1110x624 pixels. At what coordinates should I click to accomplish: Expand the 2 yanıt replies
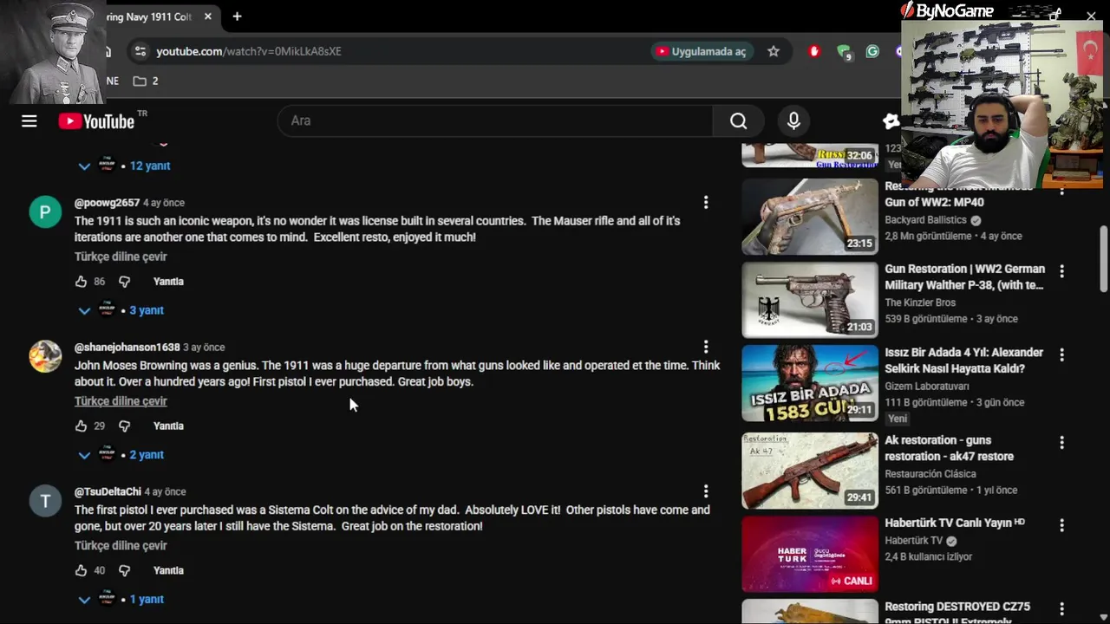click(x=121, y=455)
